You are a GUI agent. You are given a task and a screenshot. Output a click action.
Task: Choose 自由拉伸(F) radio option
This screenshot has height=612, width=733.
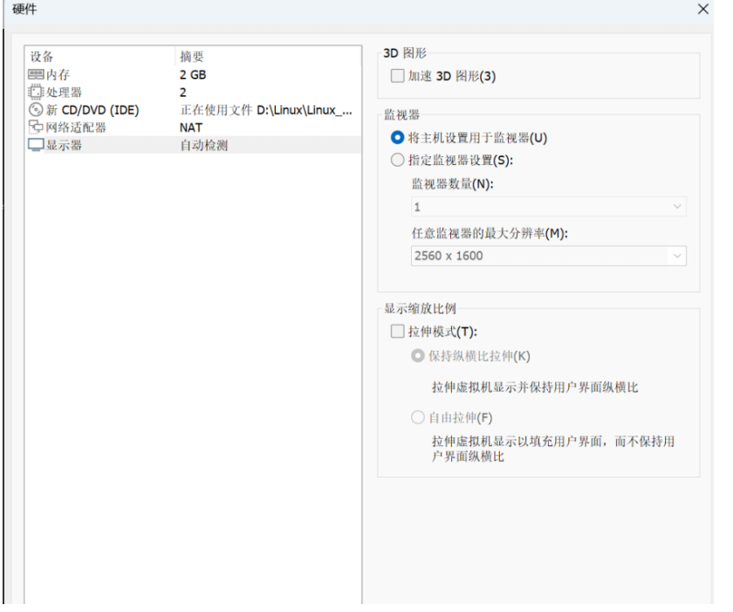point(417,417)
